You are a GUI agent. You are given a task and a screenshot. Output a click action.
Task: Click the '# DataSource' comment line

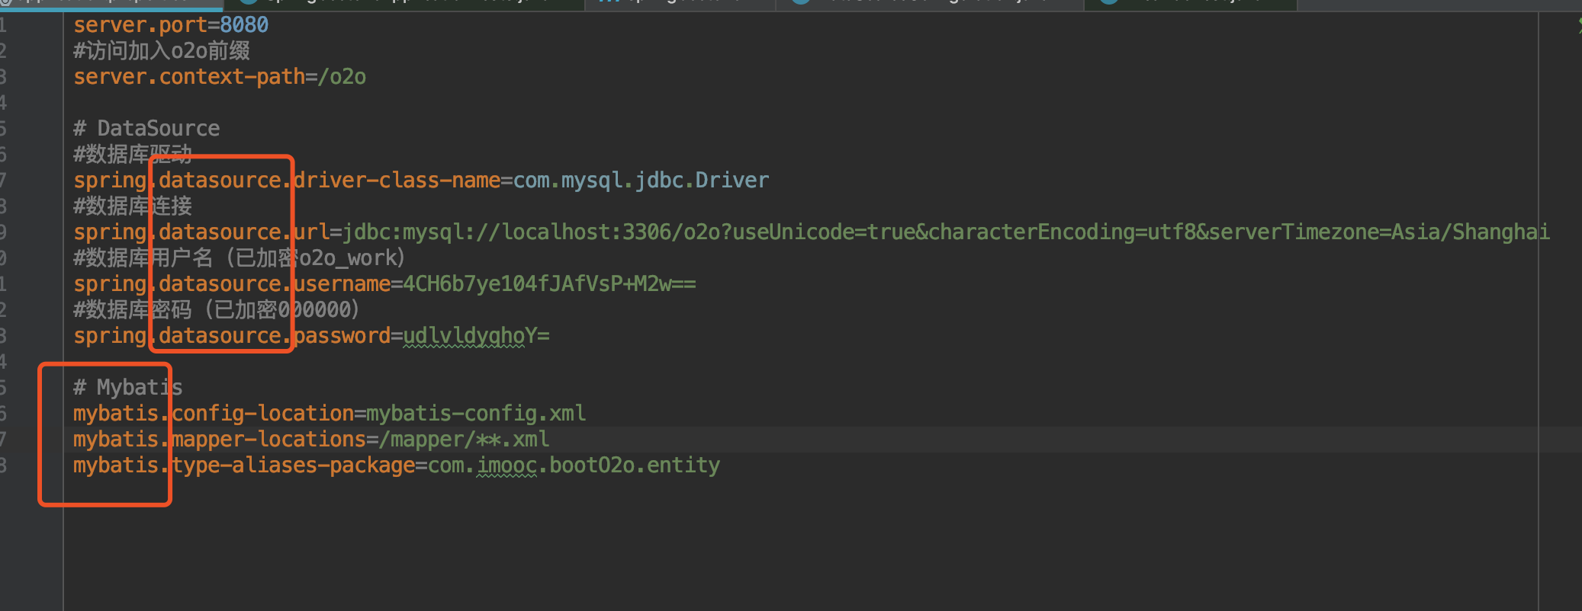146,128
